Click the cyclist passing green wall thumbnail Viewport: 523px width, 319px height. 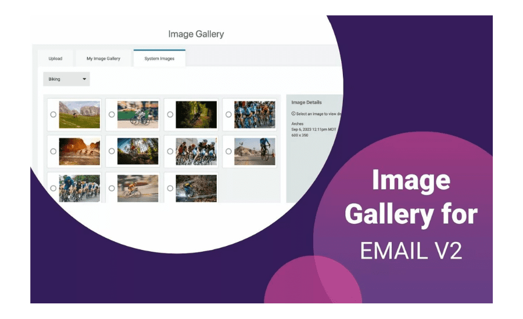coord(138,114)
